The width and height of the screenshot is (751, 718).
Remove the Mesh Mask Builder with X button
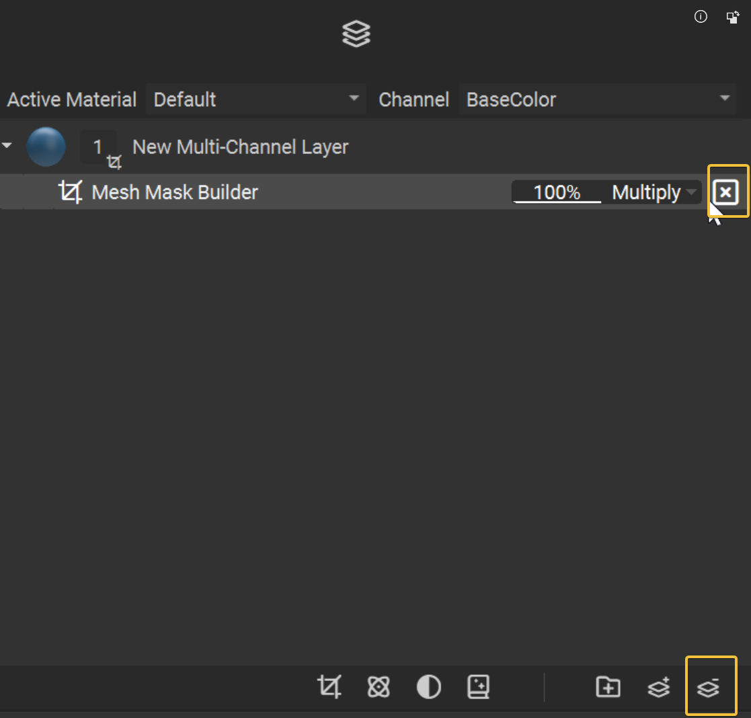point(725,193)
